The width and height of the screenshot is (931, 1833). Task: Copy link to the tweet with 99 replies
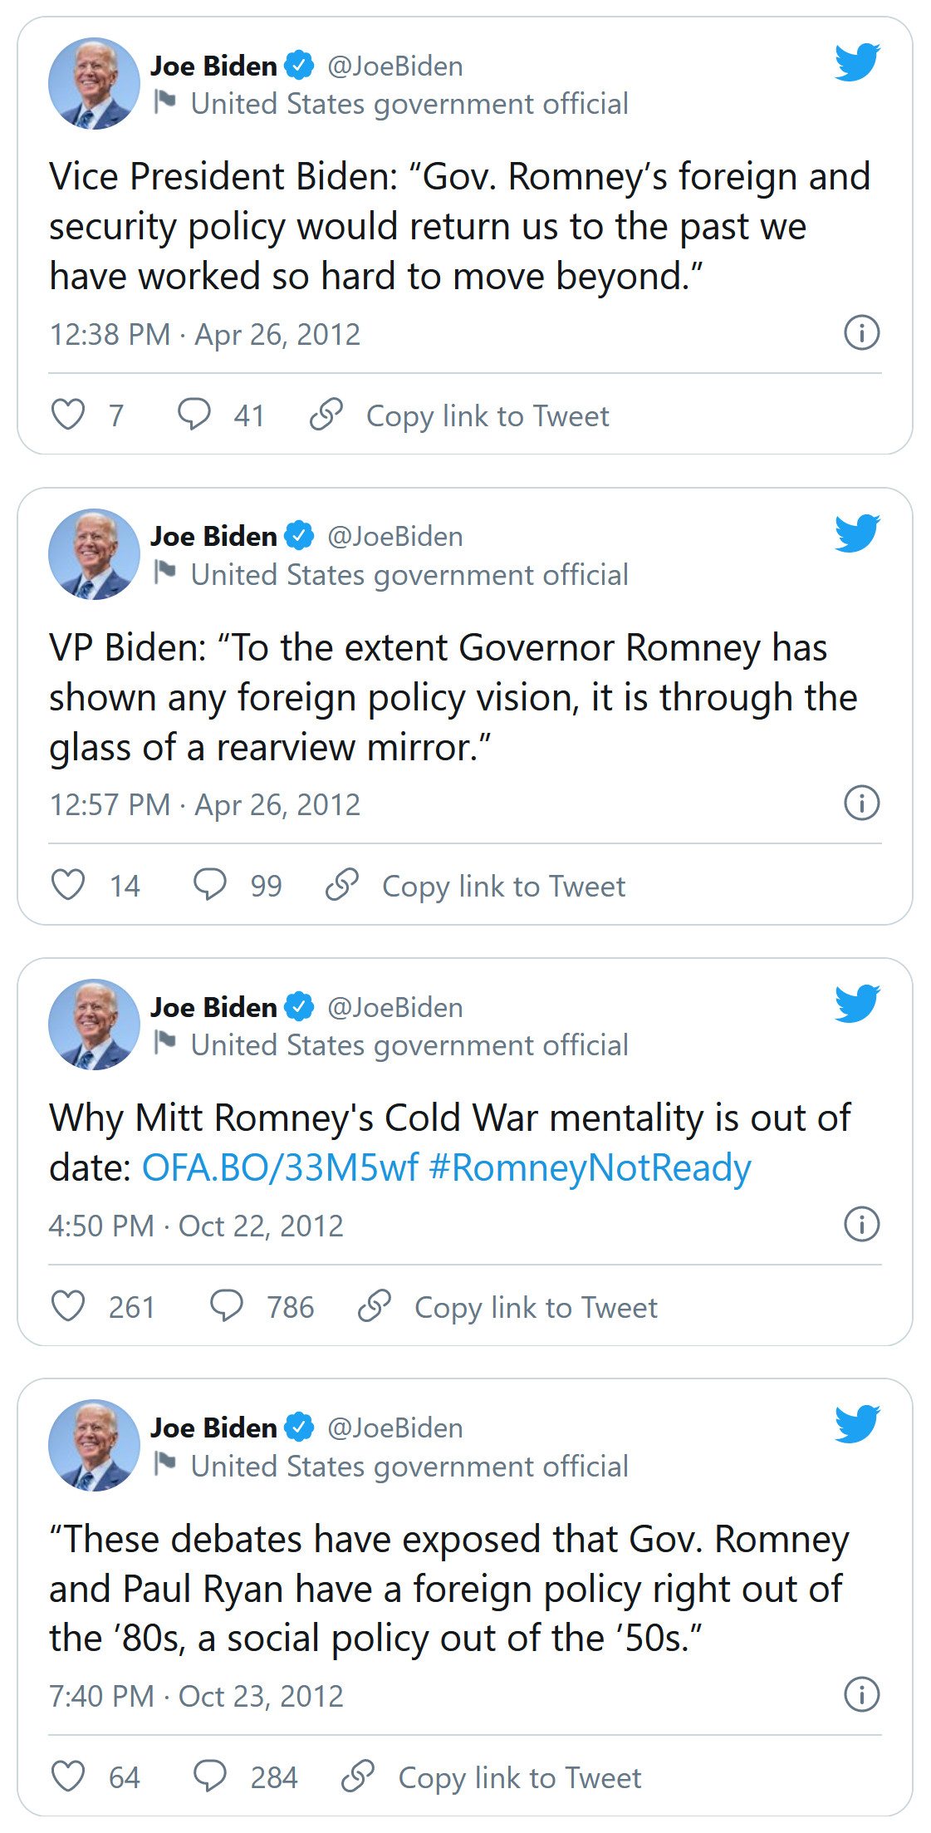476,886
